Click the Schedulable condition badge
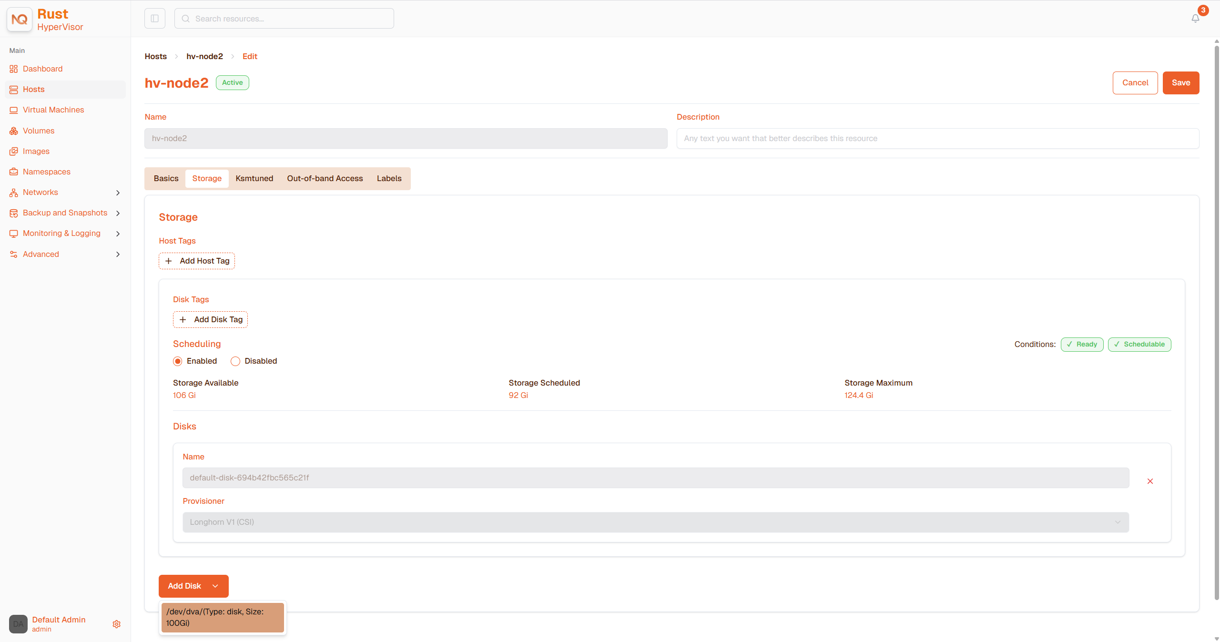The width and height of the screenshot is (1220, 642). coord(1139,345)
